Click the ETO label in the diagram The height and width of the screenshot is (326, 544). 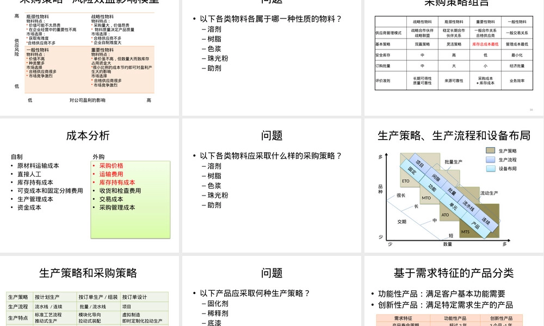406,181
